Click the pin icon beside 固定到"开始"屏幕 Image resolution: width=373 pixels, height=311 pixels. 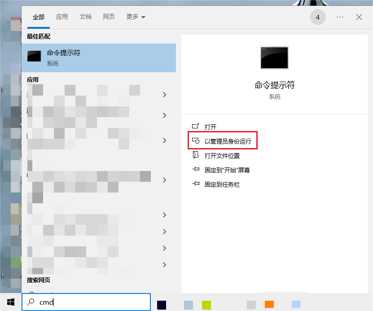click(196, 169)
